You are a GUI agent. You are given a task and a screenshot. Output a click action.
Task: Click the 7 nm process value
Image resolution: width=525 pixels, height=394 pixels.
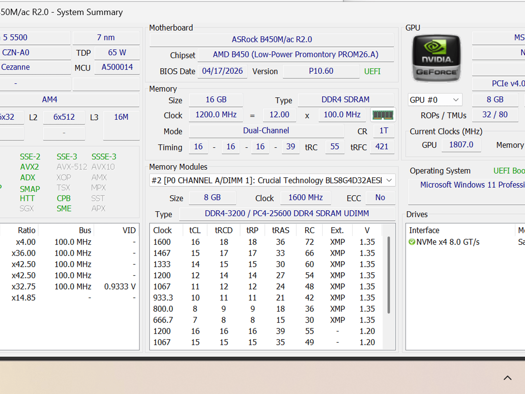point(106,38)
